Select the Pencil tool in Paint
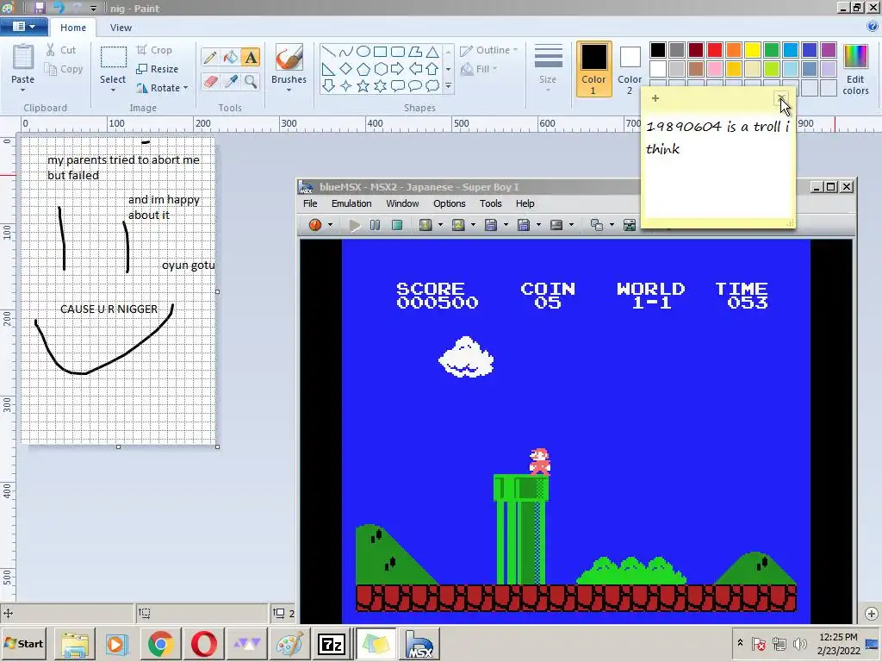The height and width of the screenshot is (662, 882). [x=210, y=58]
